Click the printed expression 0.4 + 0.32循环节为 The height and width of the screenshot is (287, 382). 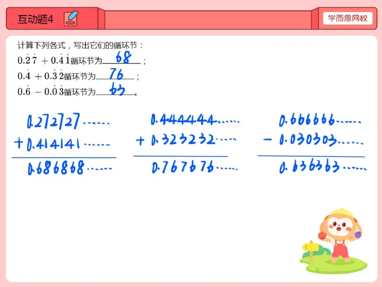click(56, 76)
